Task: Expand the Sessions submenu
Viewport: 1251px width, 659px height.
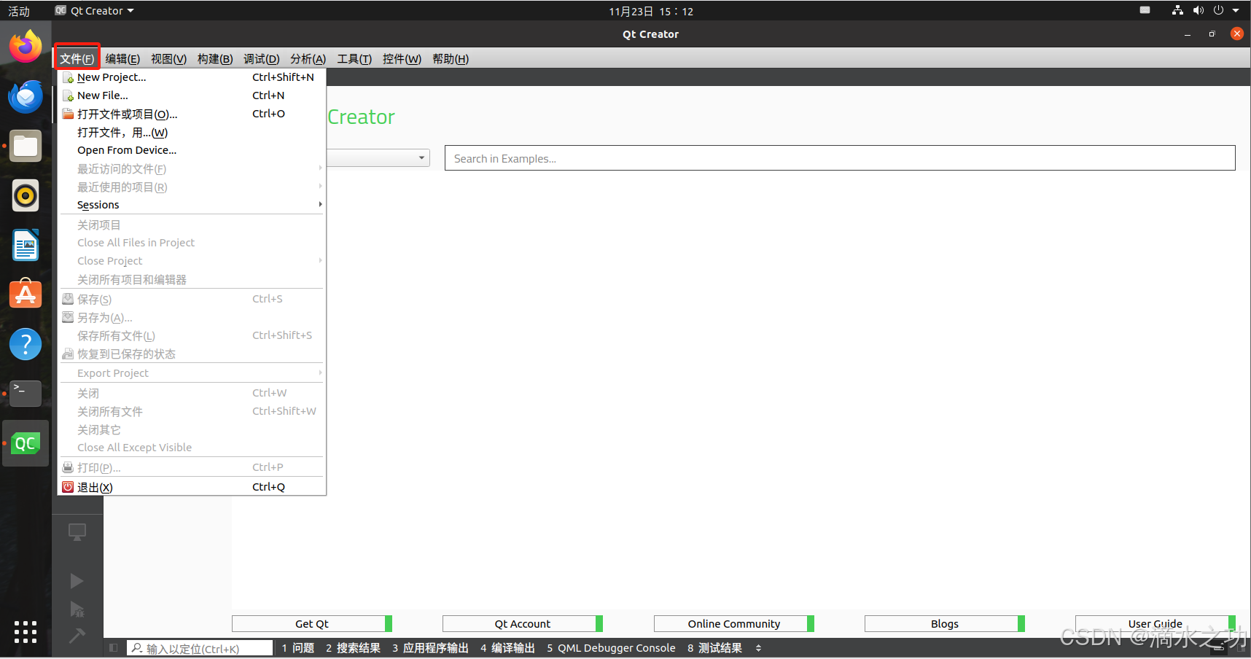Action: point(192,205)
